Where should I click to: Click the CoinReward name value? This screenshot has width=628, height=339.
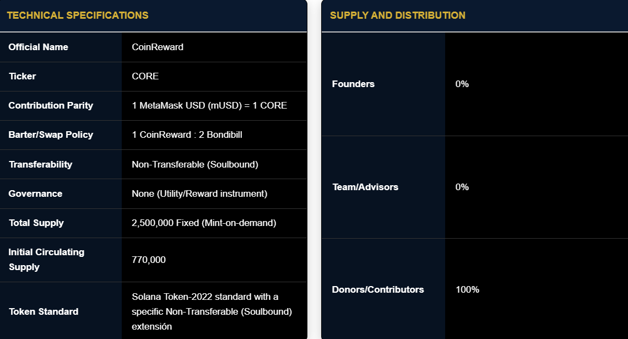(x=158, y=47)
